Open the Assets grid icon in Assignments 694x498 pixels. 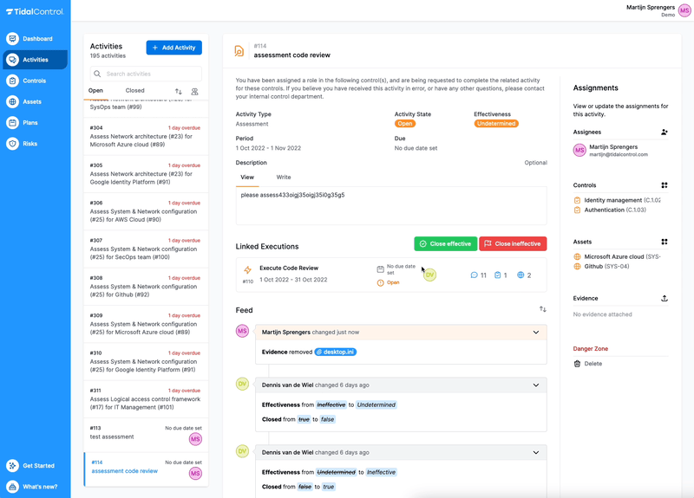[665, 243]
